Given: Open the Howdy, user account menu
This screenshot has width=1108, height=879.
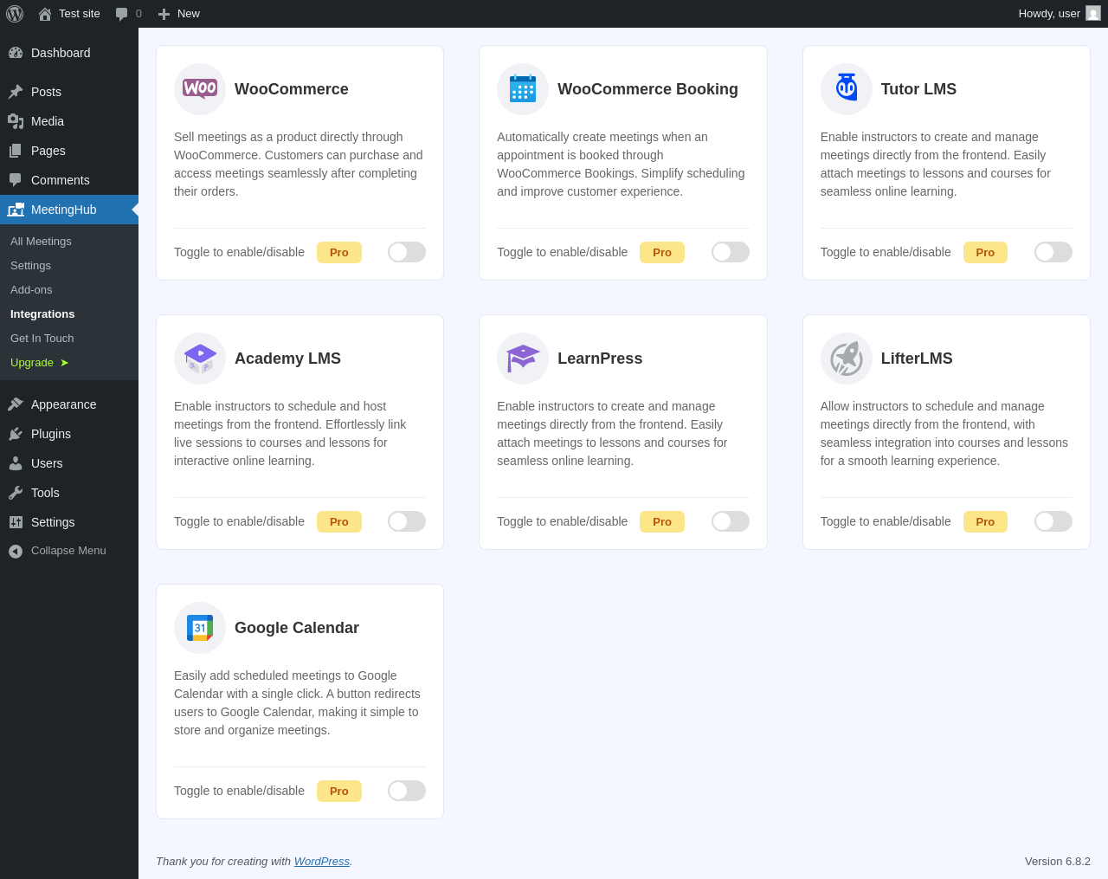Looking at the screenshot, I should (x=1059, y=14).
